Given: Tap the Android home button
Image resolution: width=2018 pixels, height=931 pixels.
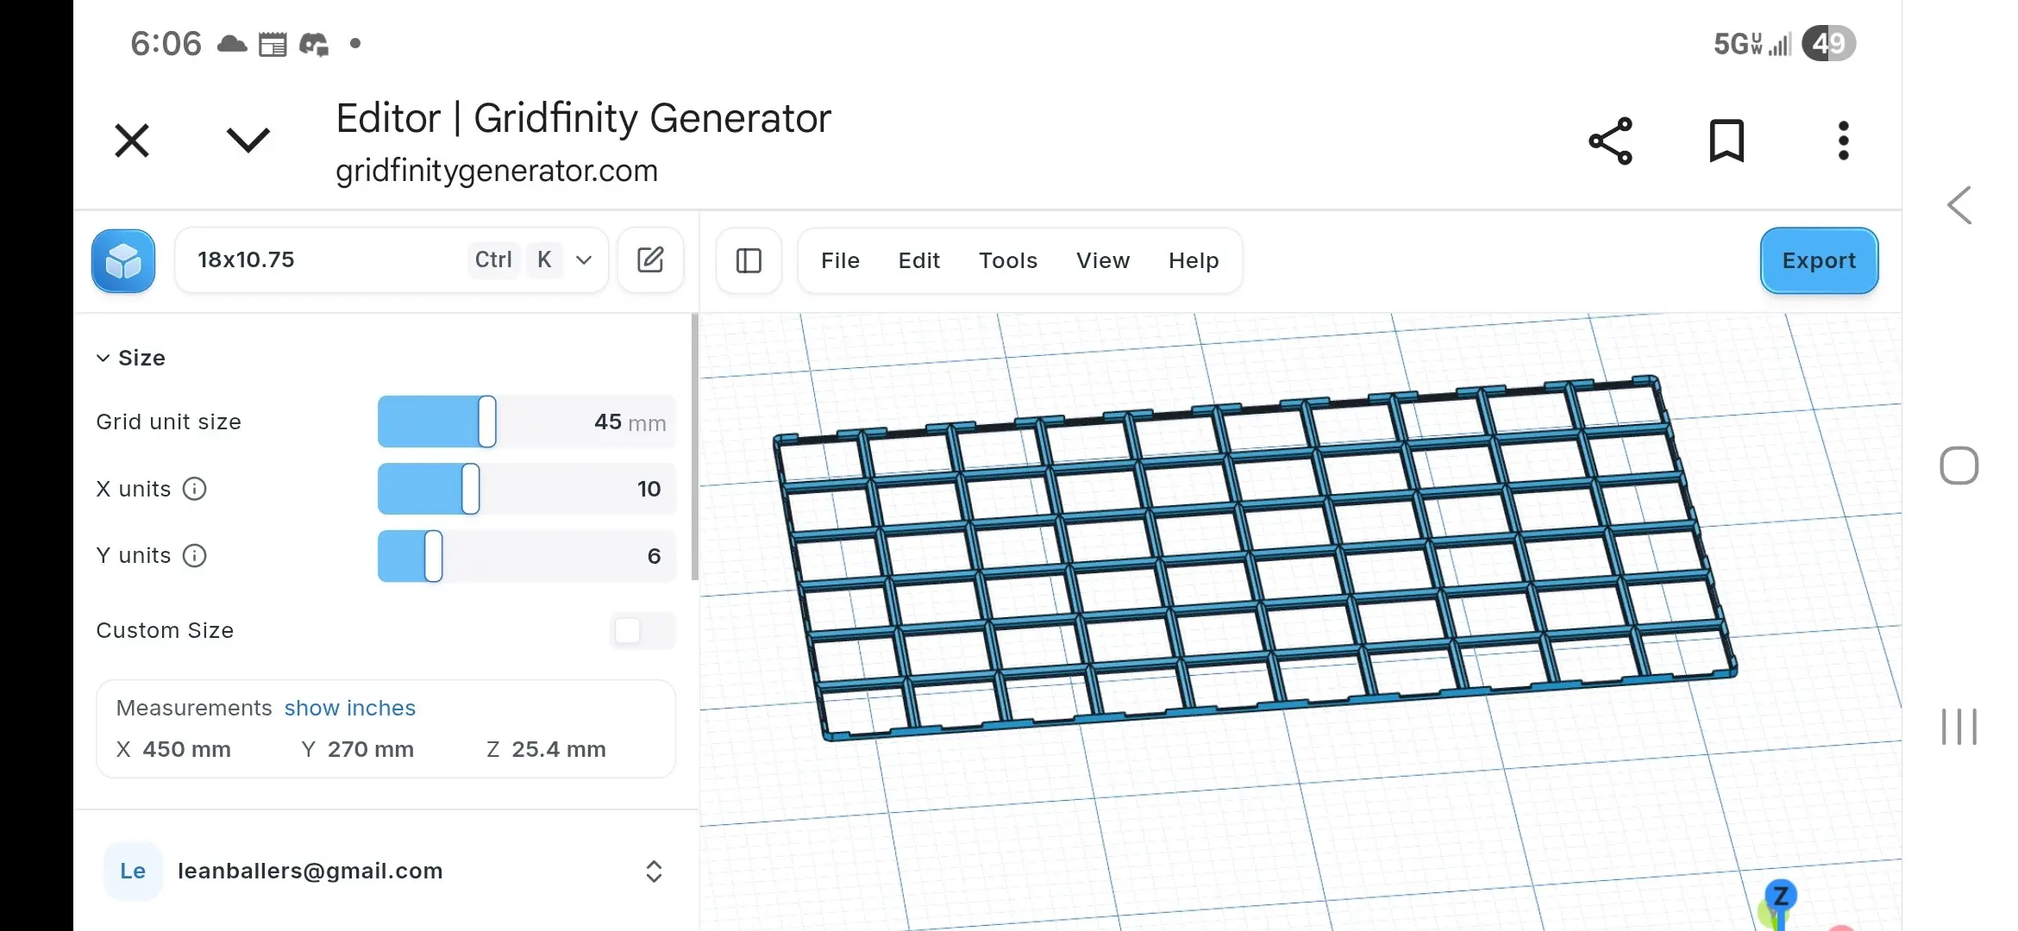Looking at the screenshot, I should (x=1959, y=466).
